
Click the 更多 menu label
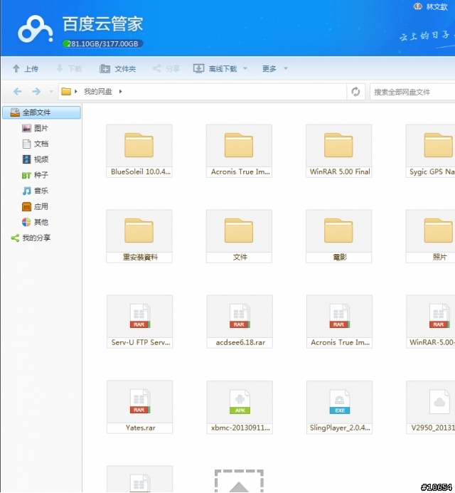coord(269,68)
